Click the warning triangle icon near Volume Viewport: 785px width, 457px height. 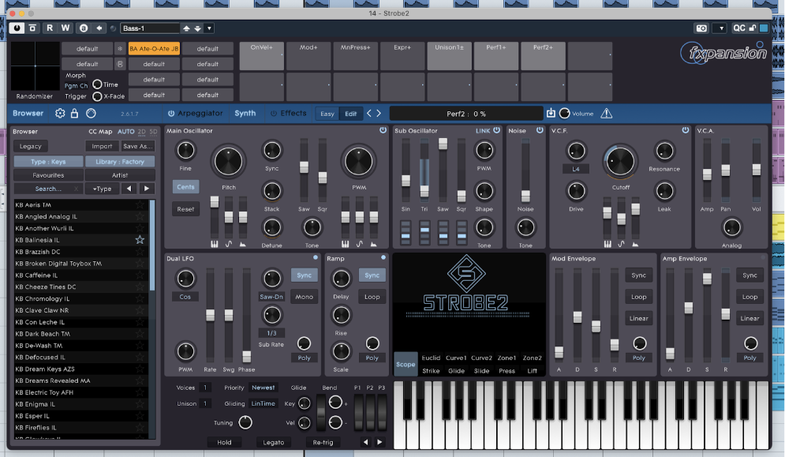point(606,114)
